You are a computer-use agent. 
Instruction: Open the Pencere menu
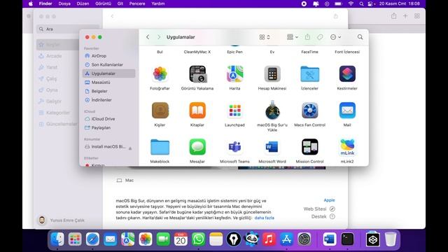137,3
